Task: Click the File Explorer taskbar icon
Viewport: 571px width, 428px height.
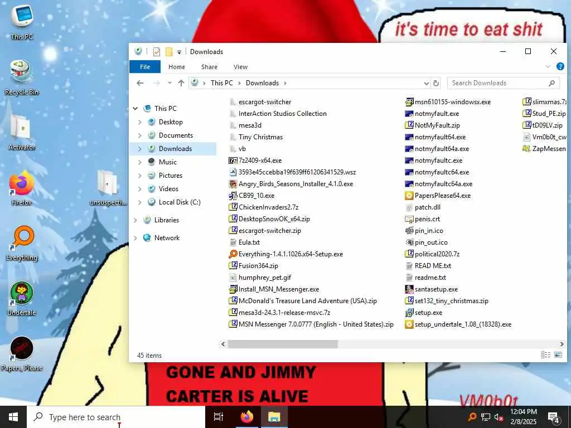Action: pyautogui.click(x=274, y=417)
